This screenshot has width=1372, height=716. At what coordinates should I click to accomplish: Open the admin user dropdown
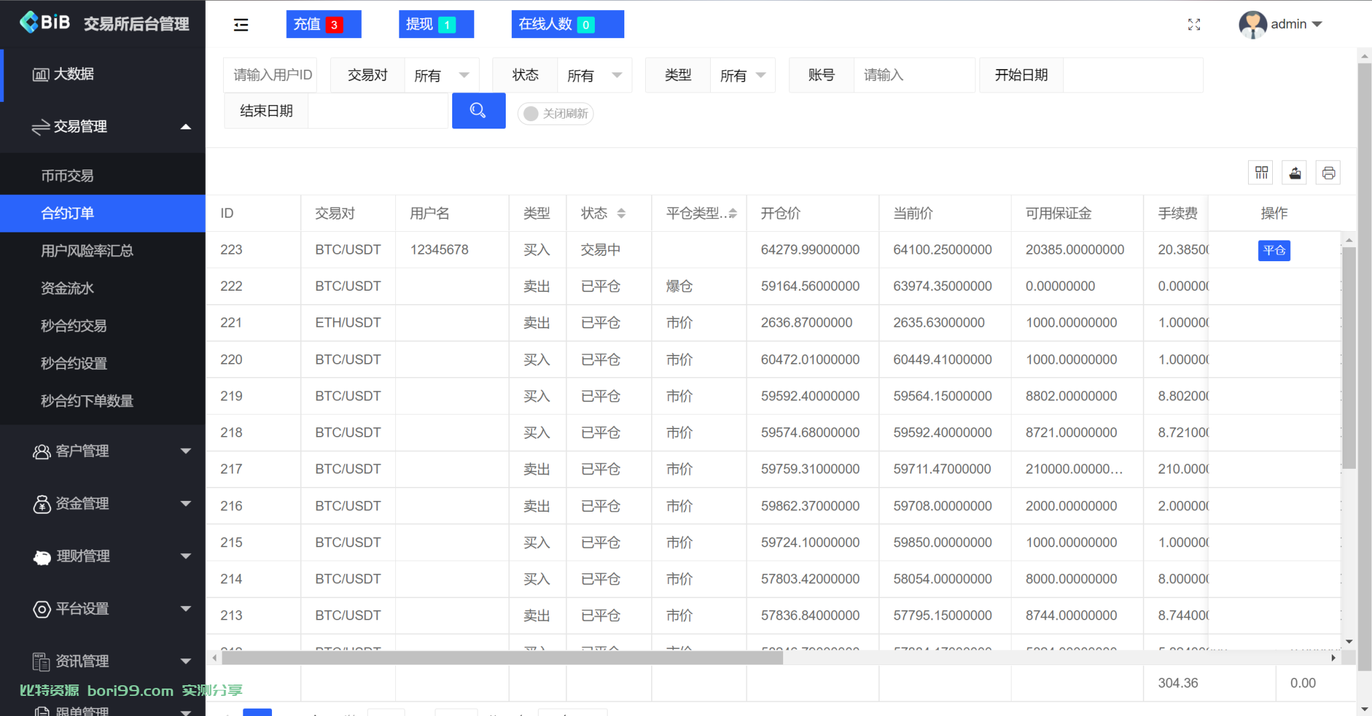[x=1296, y=24]
